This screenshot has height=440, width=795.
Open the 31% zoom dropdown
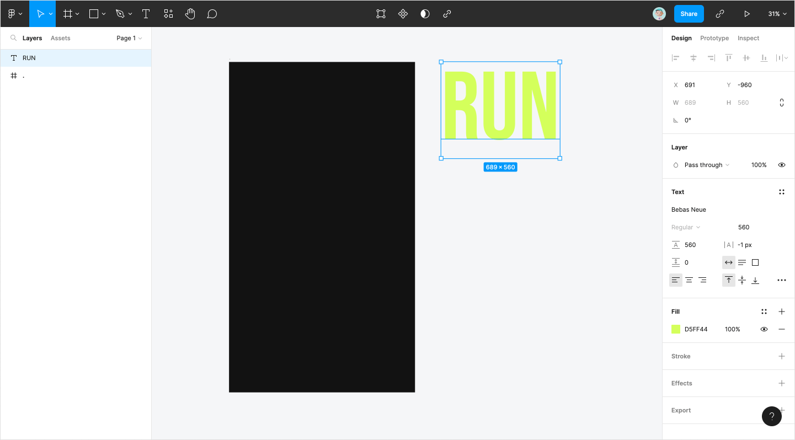pyautogui.click(x=777, y=14)
